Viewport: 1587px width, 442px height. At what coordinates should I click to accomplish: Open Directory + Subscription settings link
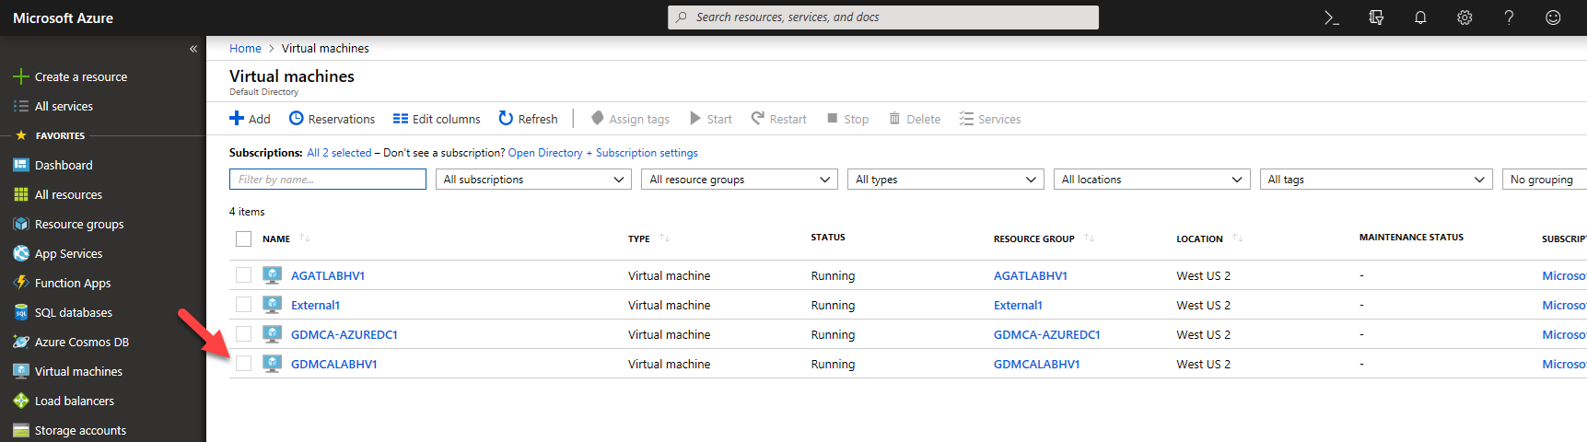602,153
